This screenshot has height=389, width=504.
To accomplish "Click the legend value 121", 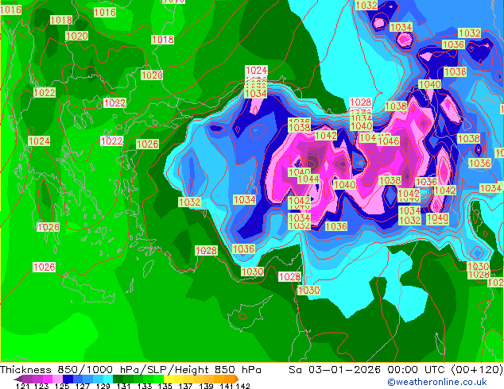I will [x=22, y=386].
